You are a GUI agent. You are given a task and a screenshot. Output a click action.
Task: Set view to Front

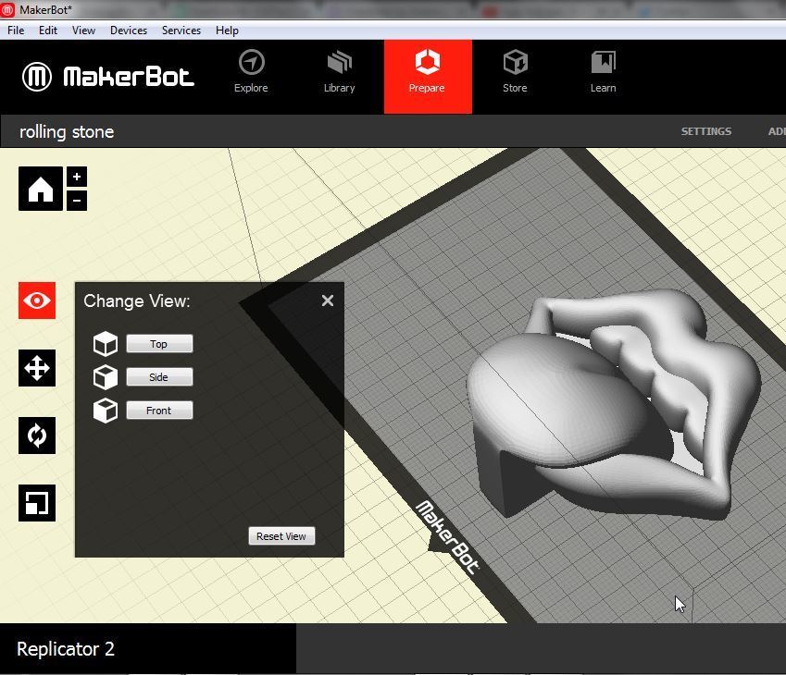pyautogui.click(x=159, y=411)
